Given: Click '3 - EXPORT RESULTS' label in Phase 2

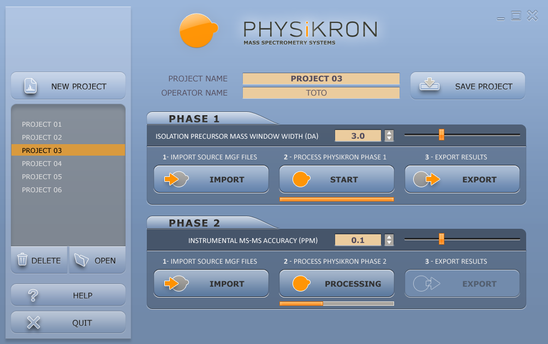Looking at the screenshot, I should 456,262.
